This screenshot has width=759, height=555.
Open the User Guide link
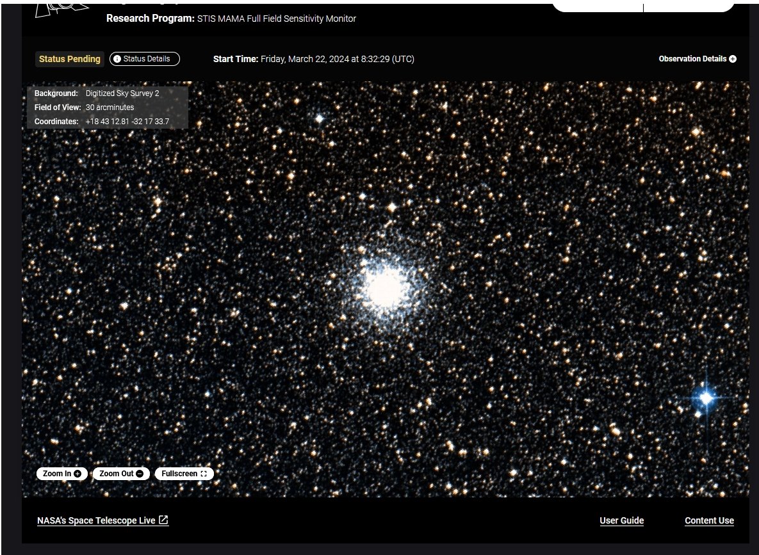click(621, 520)
